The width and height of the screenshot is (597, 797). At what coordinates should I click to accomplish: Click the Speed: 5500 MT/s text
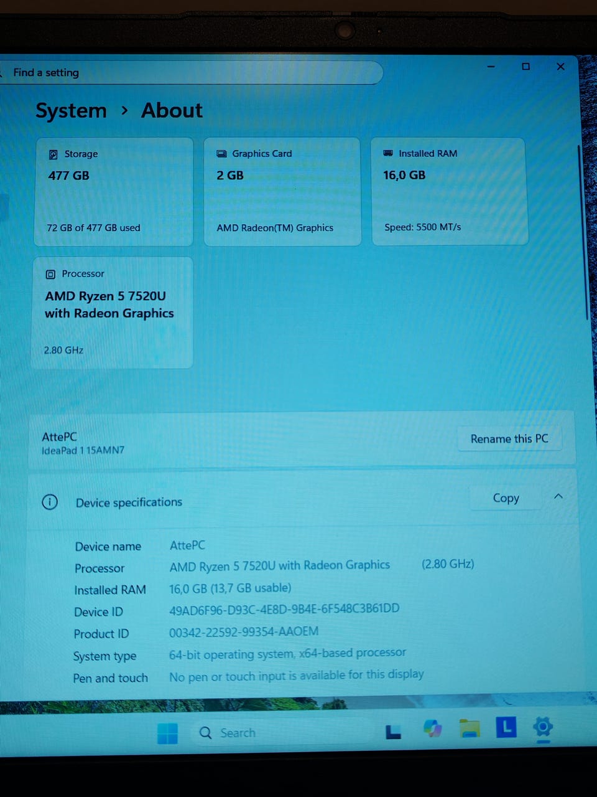tap(423, 227)
